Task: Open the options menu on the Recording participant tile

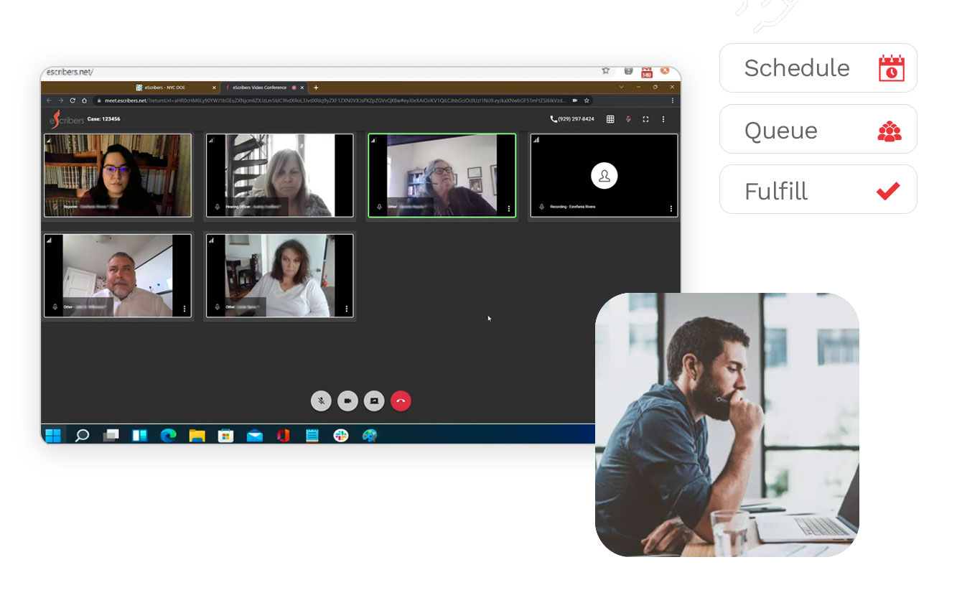Action: click(671, 209)
